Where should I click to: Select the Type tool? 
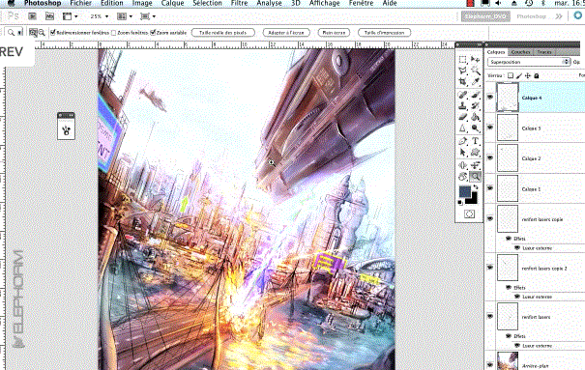pyautogui.click(x=475, y=141)
